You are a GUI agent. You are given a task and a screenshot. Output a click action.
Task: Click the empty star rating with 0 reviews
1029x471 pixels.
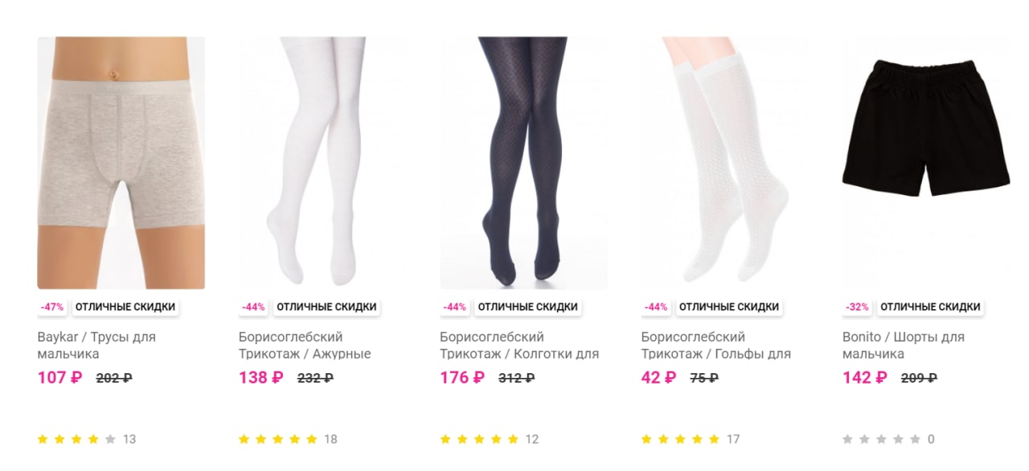[x=881, y=439]
